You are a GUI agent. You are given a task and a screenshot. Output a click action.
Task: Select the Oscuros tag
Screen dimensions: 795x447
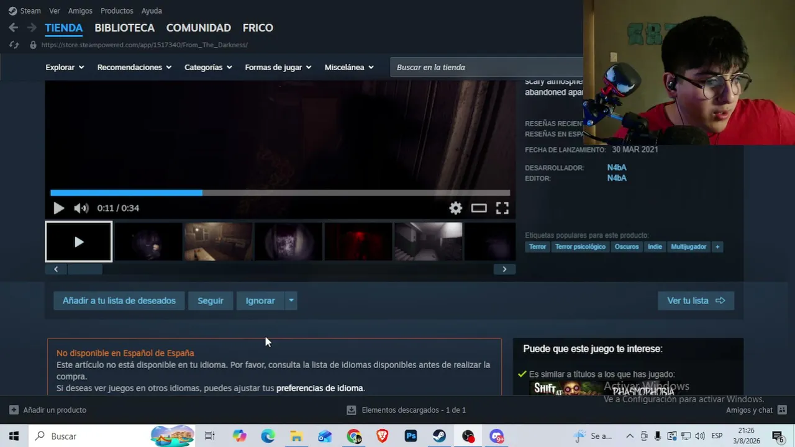(627, 246)
